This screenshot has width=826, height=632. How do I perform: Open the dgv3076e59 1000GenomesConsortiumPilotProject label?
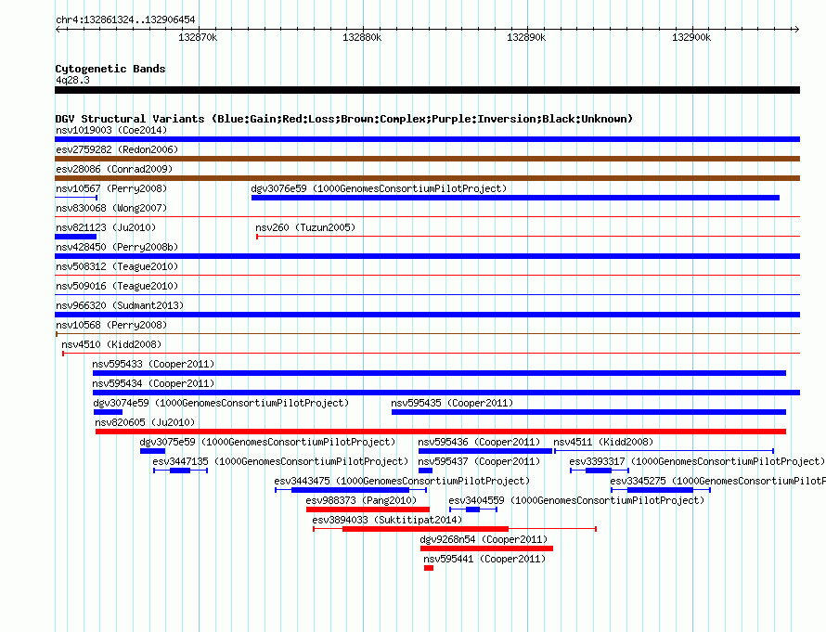pyautogui.click(x=379, y=188)
